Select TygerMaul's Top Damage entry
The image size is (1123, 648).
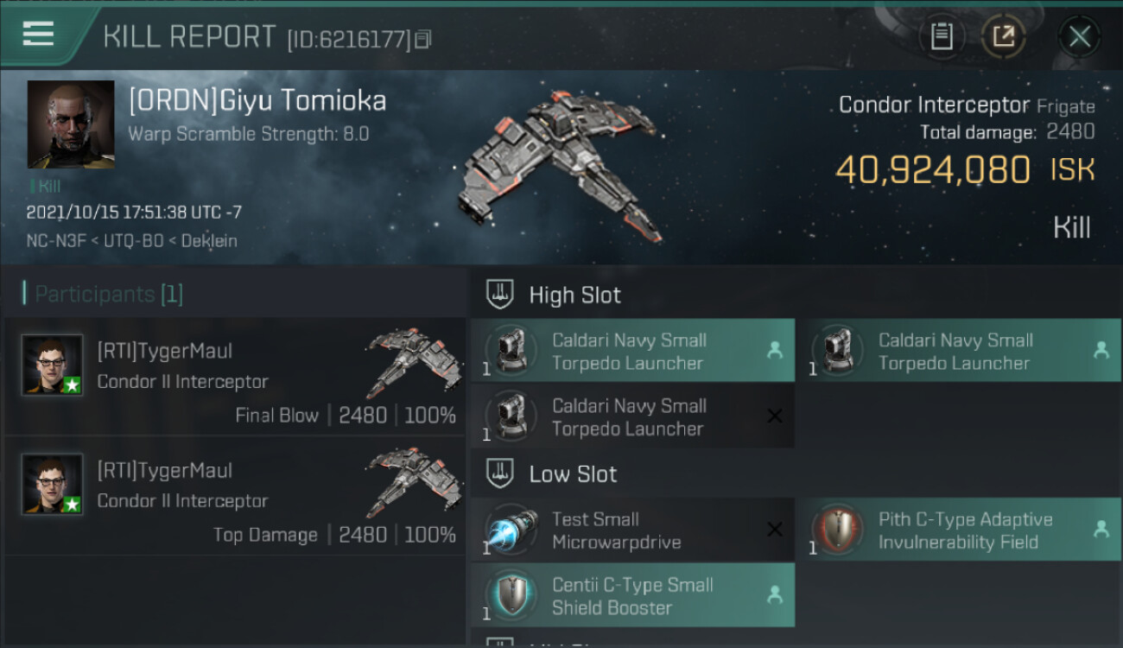tap(233, 496)
